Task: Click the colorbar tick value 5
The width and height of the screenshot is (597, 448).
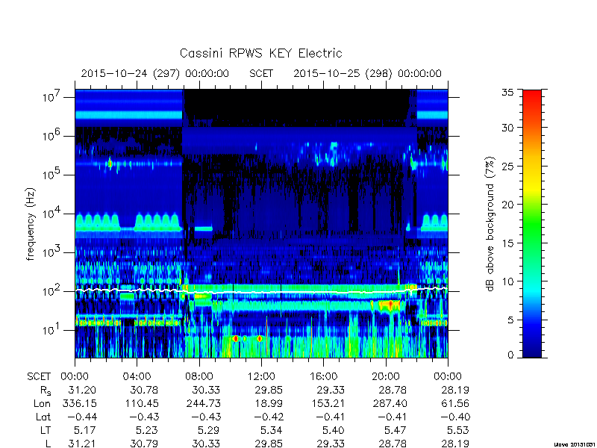Action: 510,320
